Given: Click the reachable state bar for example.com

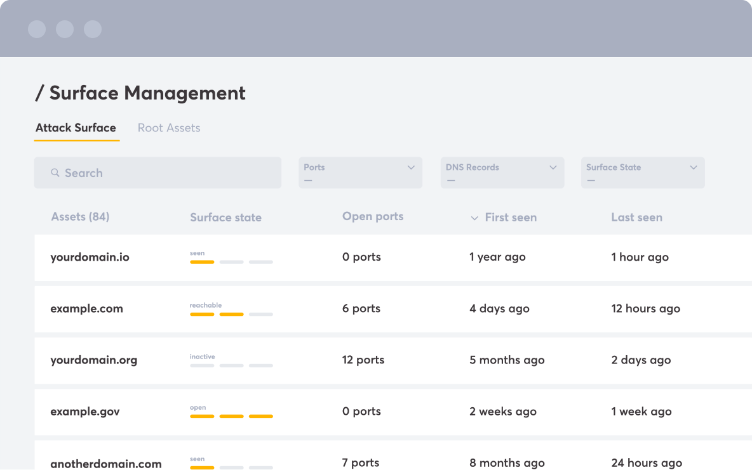Looking at the screenshot, I should coord(231,315).
